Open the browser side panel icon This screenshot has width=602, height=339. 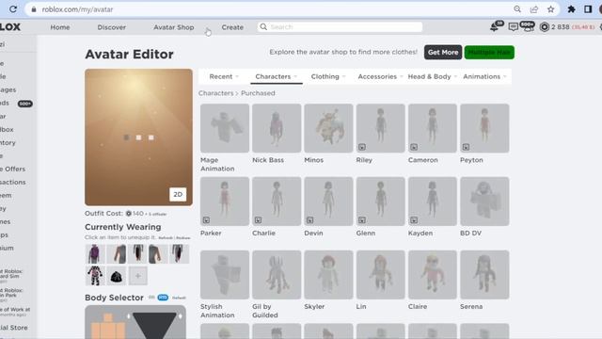click(588, 9)
